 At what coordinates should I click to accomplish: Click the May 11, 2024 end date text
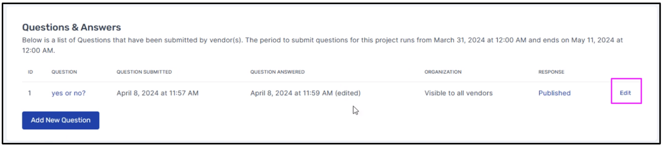click(593, 40)
